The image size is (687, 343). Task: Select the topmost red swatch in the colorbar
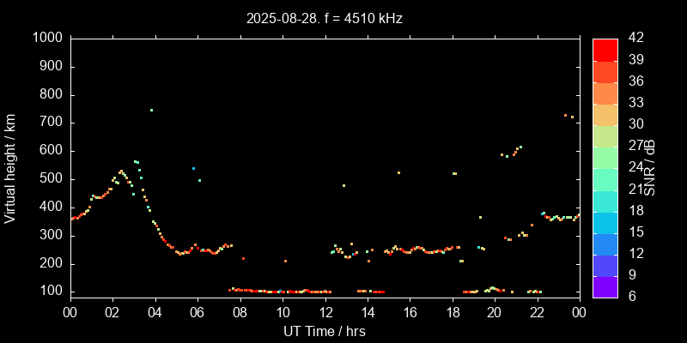pos(605,50)
